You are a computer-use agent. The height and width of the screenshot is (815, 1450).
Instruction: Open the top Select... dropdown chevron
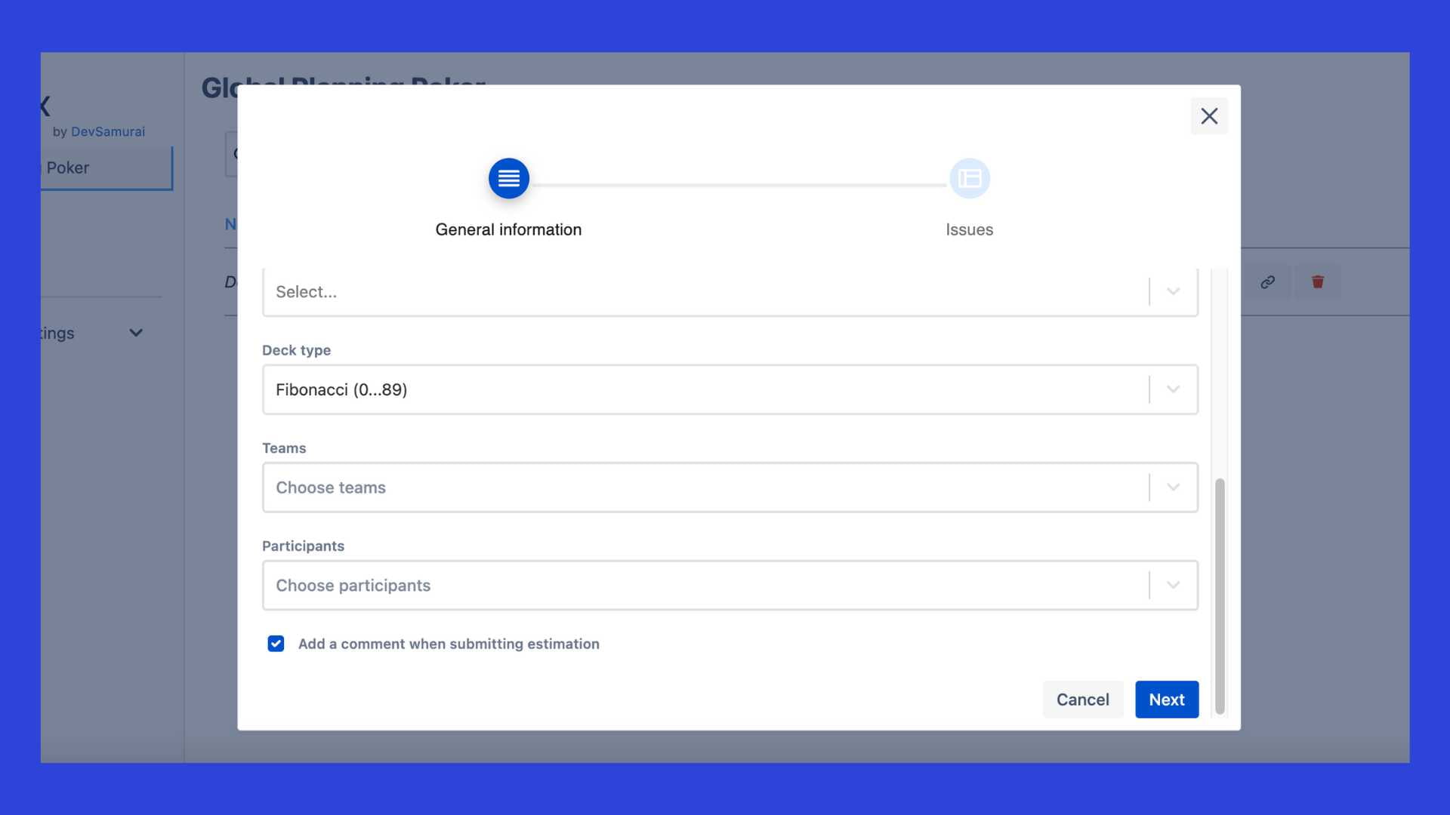[1173, 291]
